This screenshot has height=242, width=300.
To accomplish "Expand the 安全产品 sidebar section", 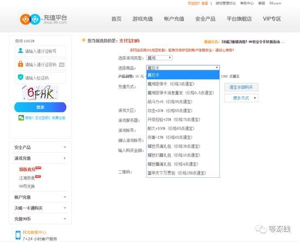I will click(x=40, y=147).
